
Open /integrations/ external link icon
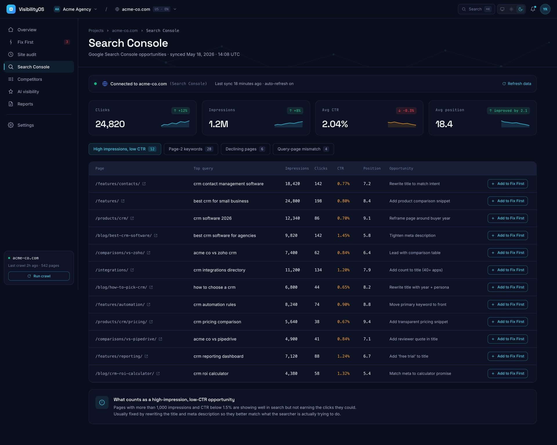pyautogui.click(x=132, y=270)
